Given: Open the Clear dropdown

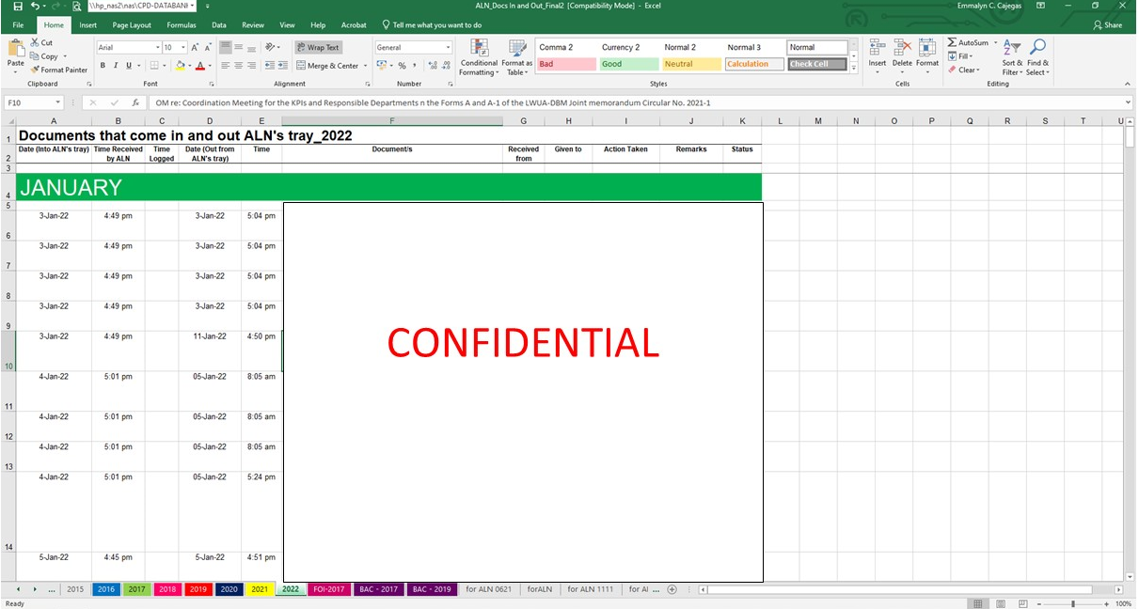Looking at the screenshot, I should [965, 70].
